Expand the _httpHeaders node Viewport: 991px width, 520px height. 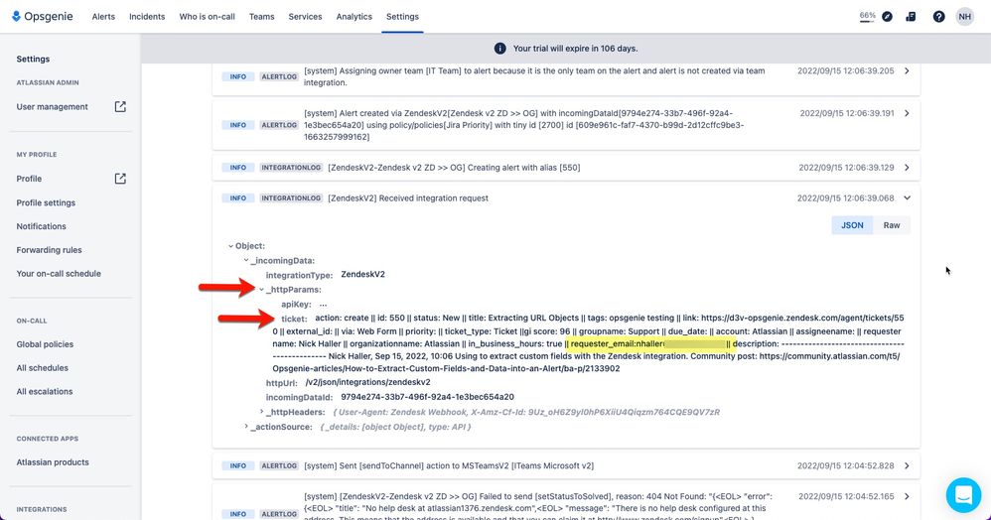tap(262, 412)
